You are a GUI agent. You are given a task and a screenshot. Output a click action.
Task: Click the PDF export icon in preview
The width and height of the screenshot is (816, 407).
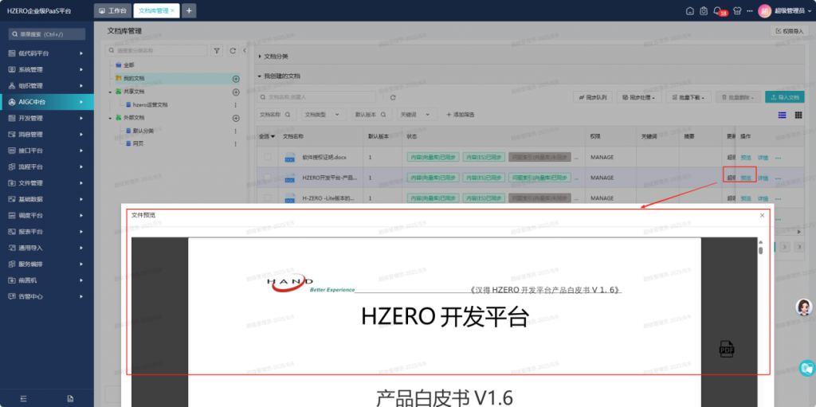click(x=727, y=348)
